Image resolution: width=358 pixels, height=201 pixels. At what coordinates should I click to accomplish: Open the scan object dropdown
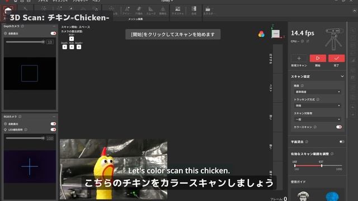(317, 119)
